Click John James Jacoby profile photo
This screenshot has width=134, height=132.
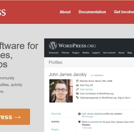61,91
